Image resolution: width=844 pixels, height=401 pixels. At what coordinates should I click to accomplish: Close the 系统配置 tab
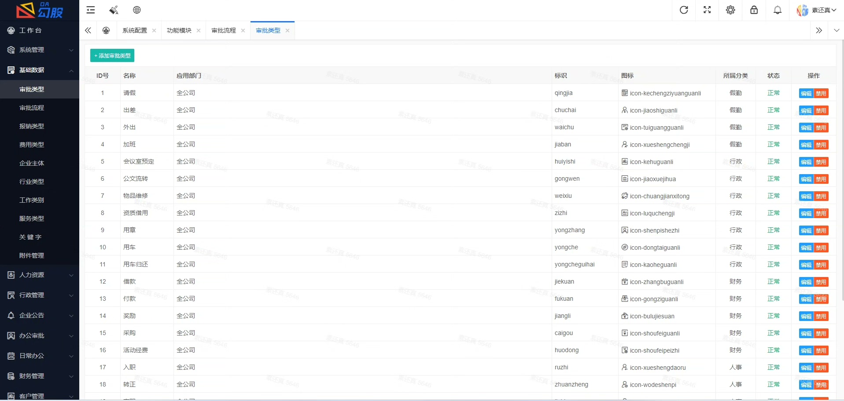pyautogui.click(x=154, y=30)
